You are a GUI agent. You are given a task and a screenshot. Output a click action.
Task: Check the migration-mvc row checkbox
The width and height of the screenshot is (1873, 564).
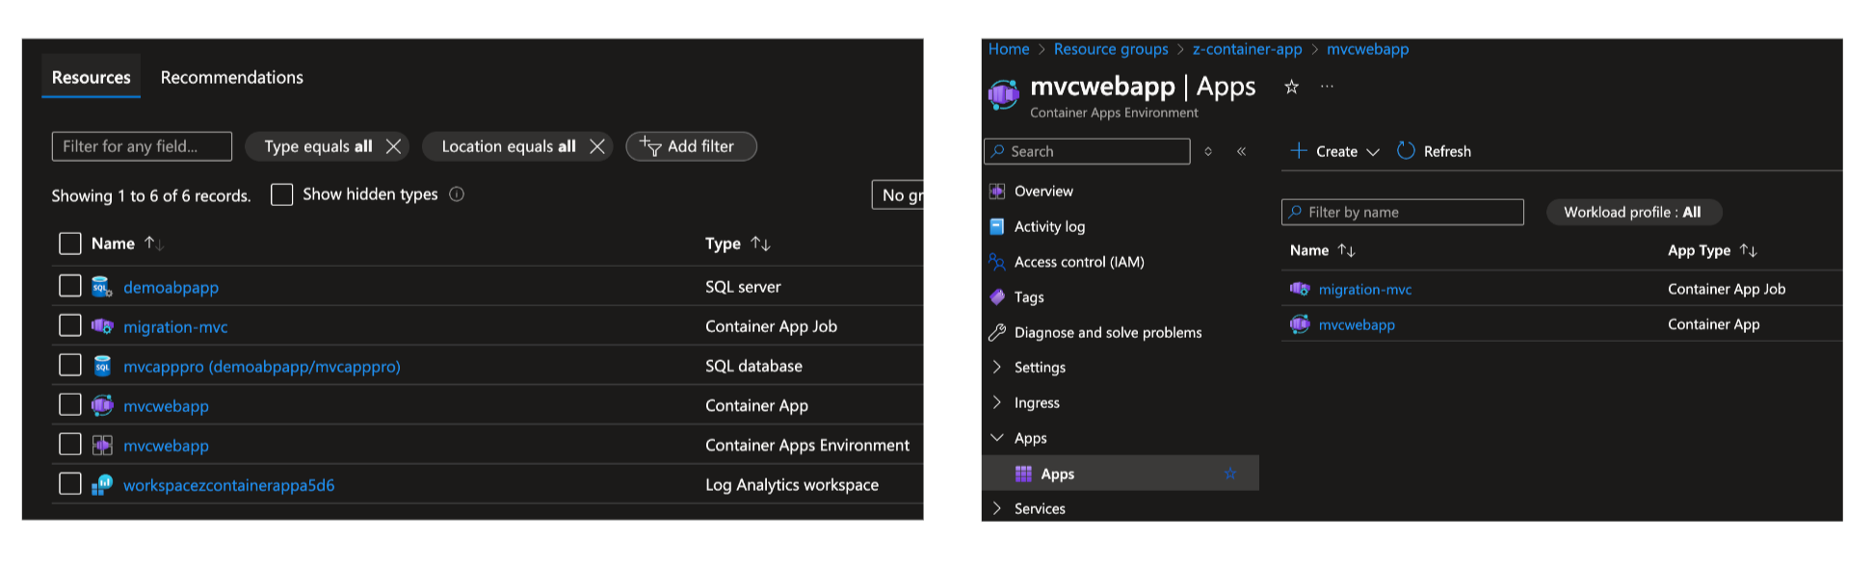(70, 325)
